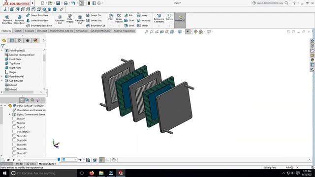Viewport: 315px width, 177px height.
Task: Select the Top Plane item
Action: point(14,63)
